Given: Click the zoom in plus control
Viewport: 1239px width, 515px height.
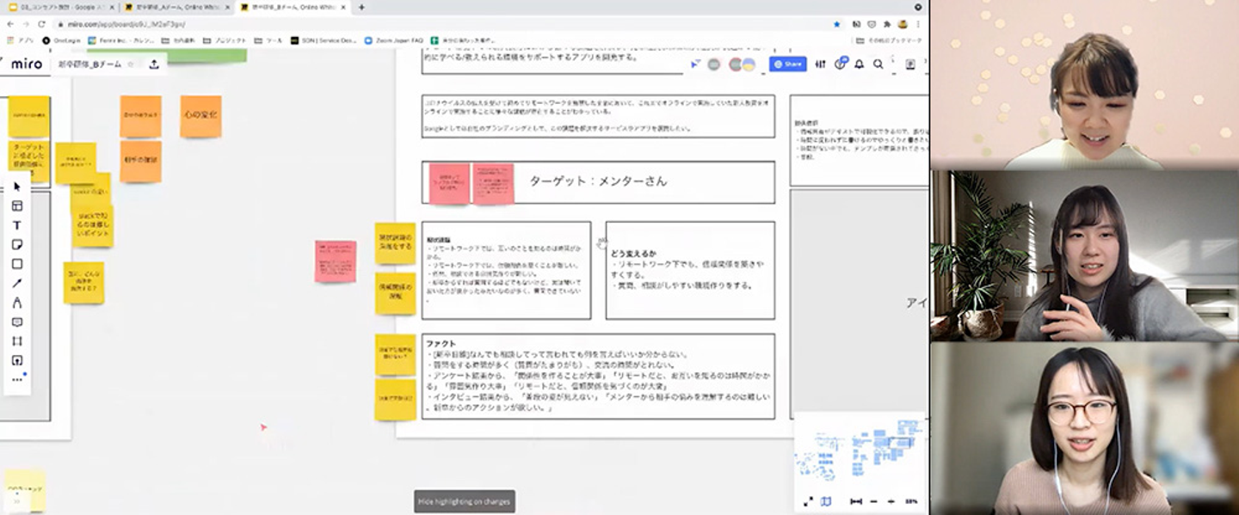Looking at the screenshot, I should [891, 501].
